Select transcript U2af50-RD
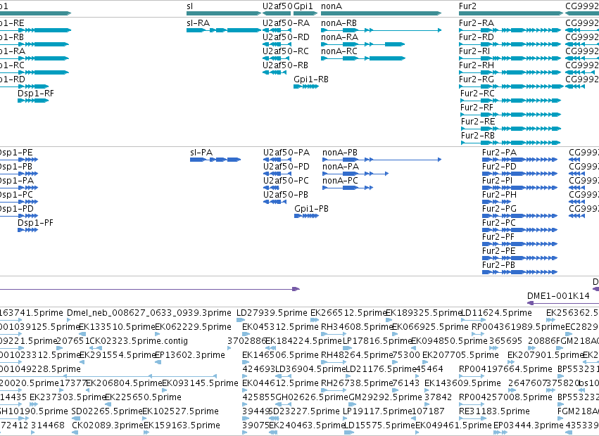Viewport: 599px width, 436px height. coord(286,37)
